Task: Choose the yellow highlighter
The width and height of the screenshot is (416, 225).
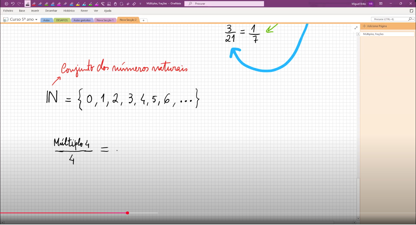Action: (x=78, y=4)
